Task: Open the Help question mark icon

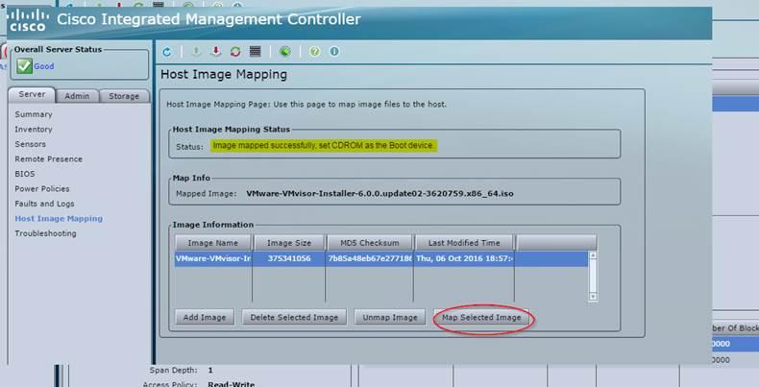Action: (314, 51)
